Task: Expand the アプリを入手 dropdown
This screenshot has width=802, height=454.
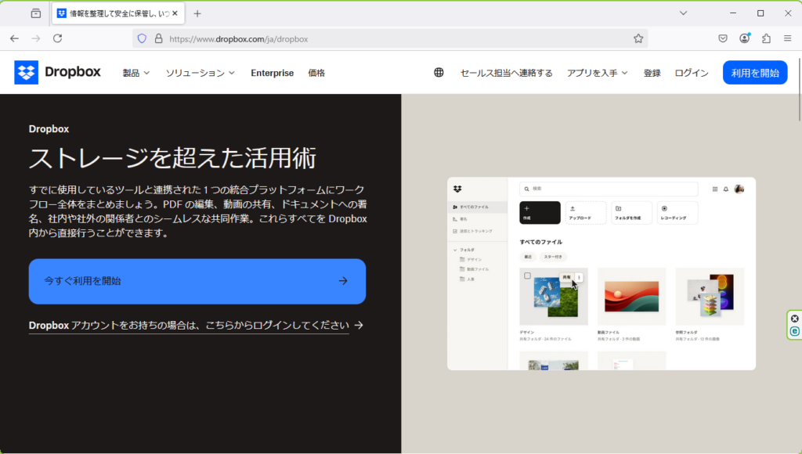Action: pyautogui.click(x=597, y=73)
